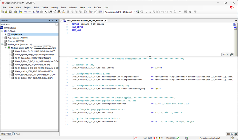Close the PRG_Modbus editor tab
The height and width of the screenshot is (140, 238).
tap(105, 21)
